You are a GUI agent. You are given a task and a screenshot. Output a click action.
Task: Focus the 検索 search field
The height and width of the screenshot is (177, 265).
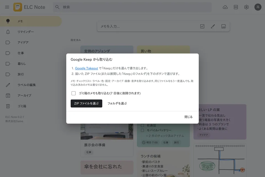[132, 7]
